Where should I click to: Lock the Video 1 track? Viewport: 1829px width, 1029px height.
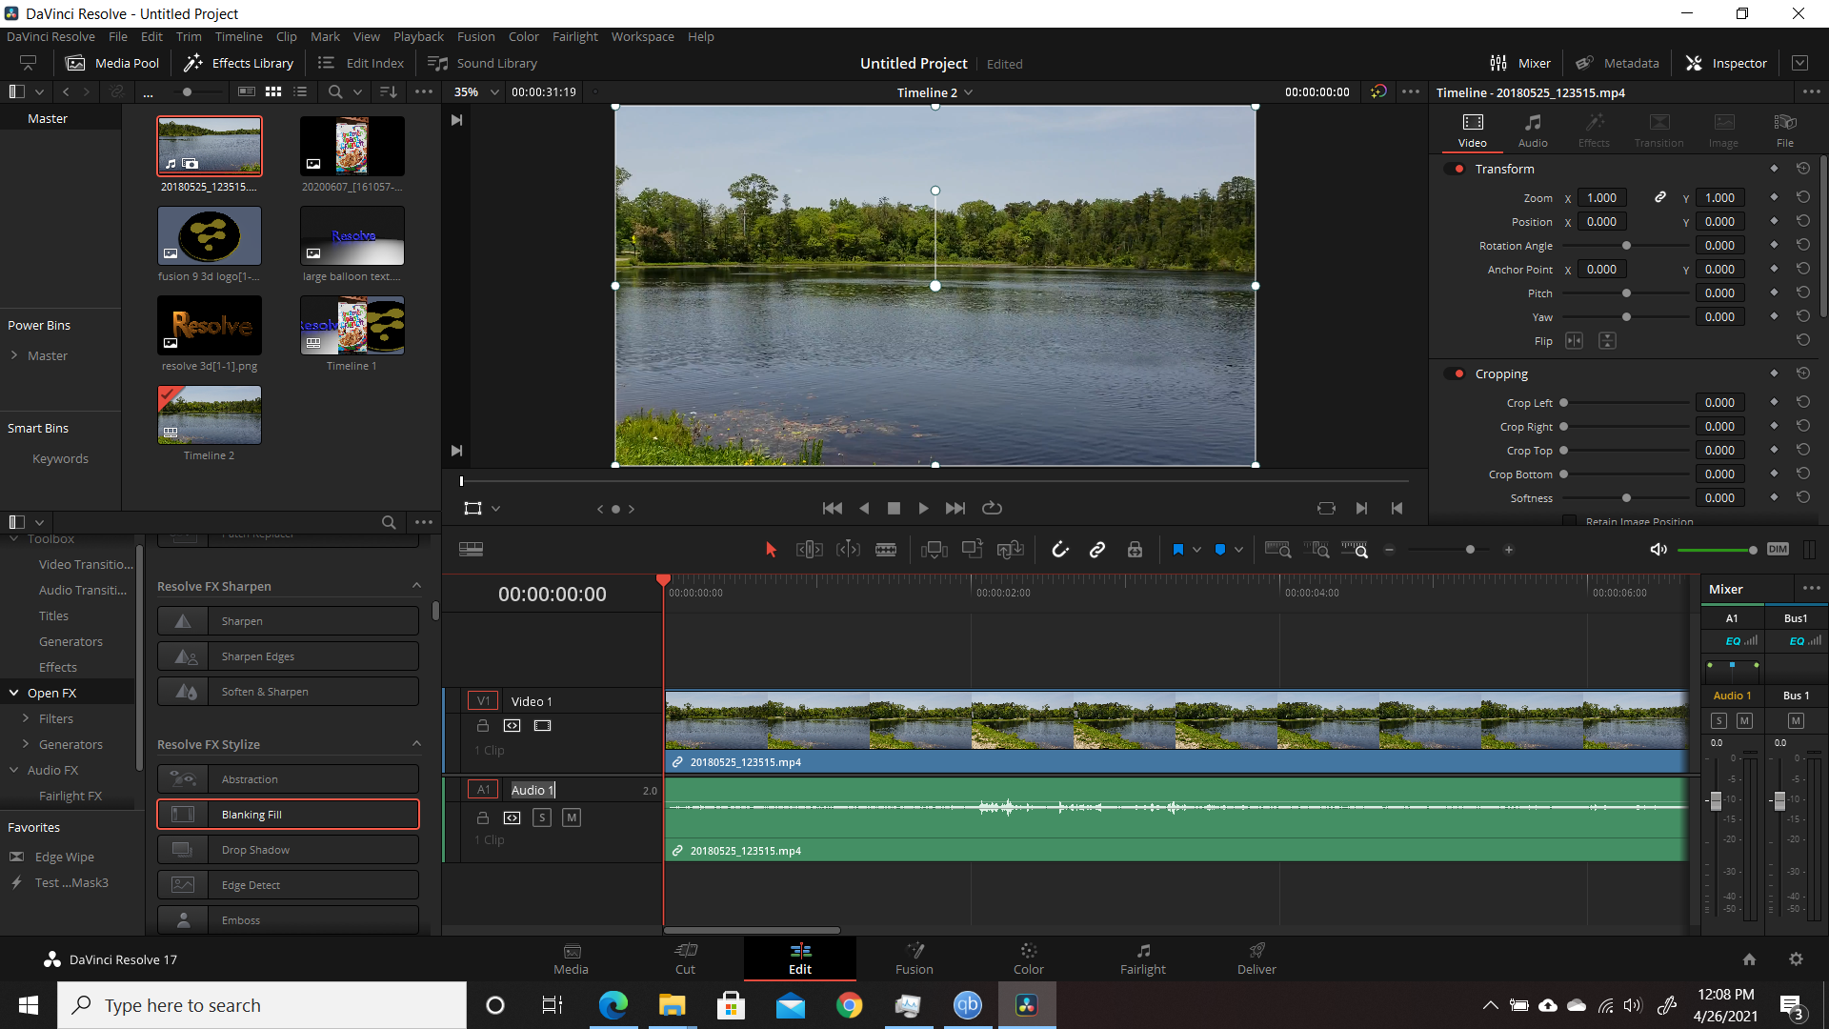point(483,726)
